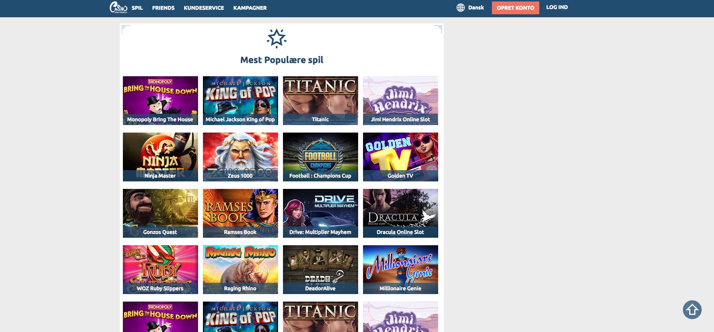Viewport: 714px width, 332px height.
Task: Open the SPIL menu
Action: [137, 8]
